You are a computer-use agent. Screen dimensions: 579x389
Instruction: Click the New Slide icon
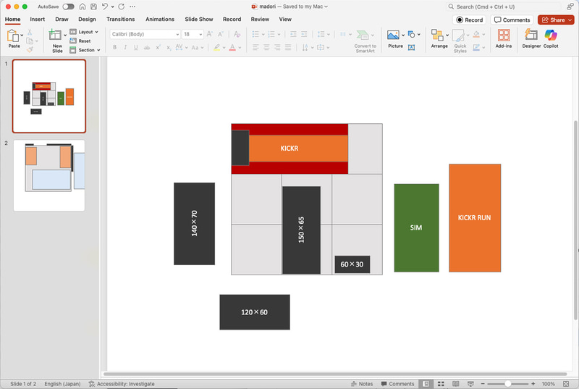point(55,35)
